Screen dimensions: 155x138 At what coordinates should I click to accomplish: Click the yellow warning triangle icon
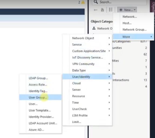(x=83, y=2)
